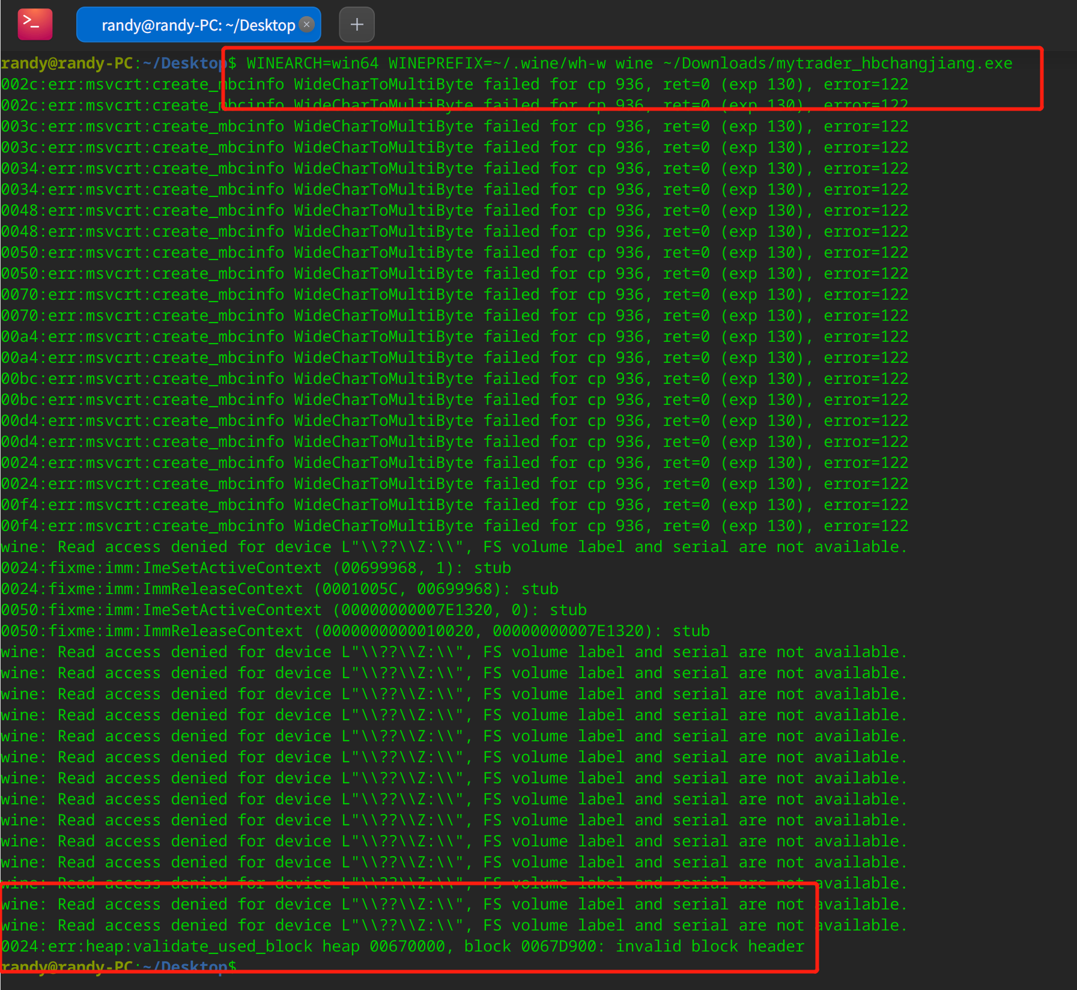Screen dimensions: 1077x990
Task: Open a new terminal tab with plus button
Action: tap(357, 25)
